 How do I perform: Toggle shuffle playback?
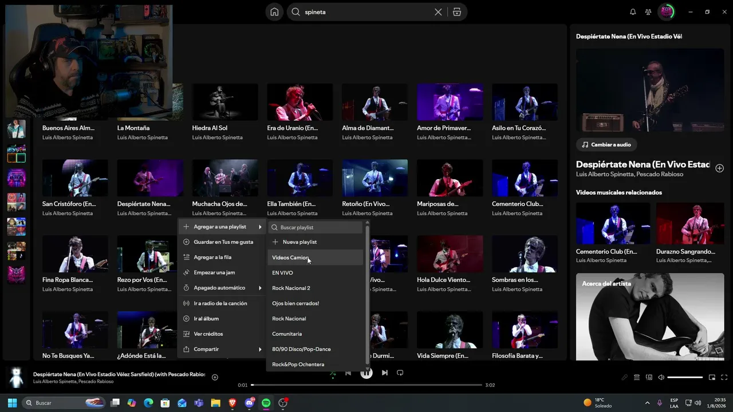(x=333, y=374)
